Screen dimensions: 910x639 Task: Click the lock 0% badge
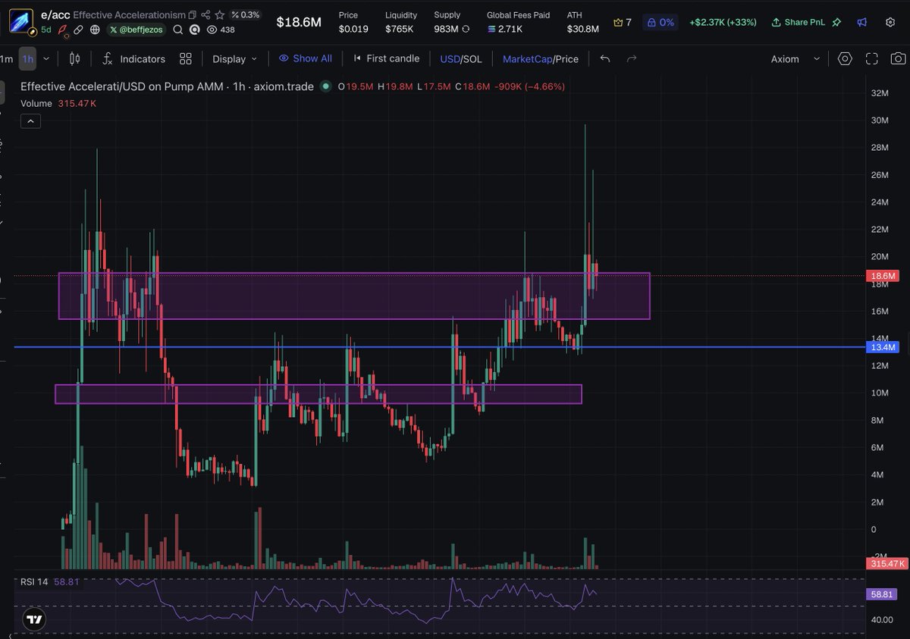660,22
